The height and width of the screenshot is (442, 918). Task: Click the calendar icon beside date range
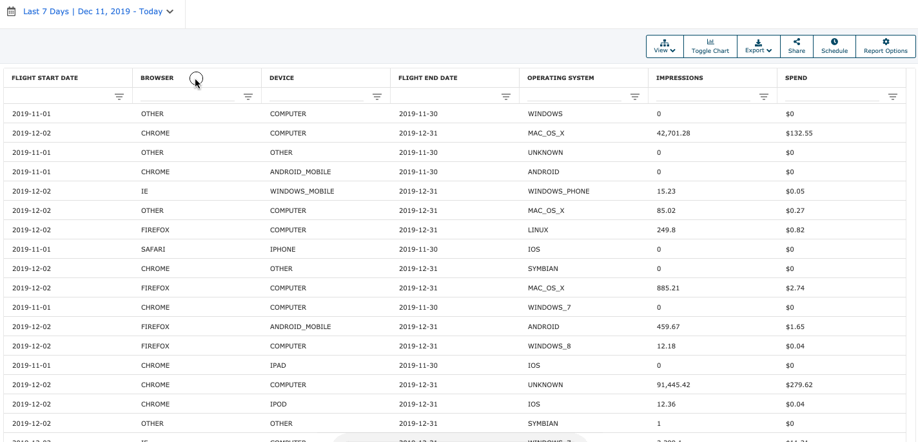pos(11,12)
